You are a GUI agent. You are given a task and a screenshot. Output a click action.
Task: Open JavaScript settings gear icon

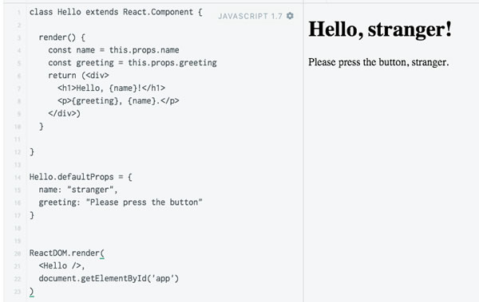(x=290, y=16)
